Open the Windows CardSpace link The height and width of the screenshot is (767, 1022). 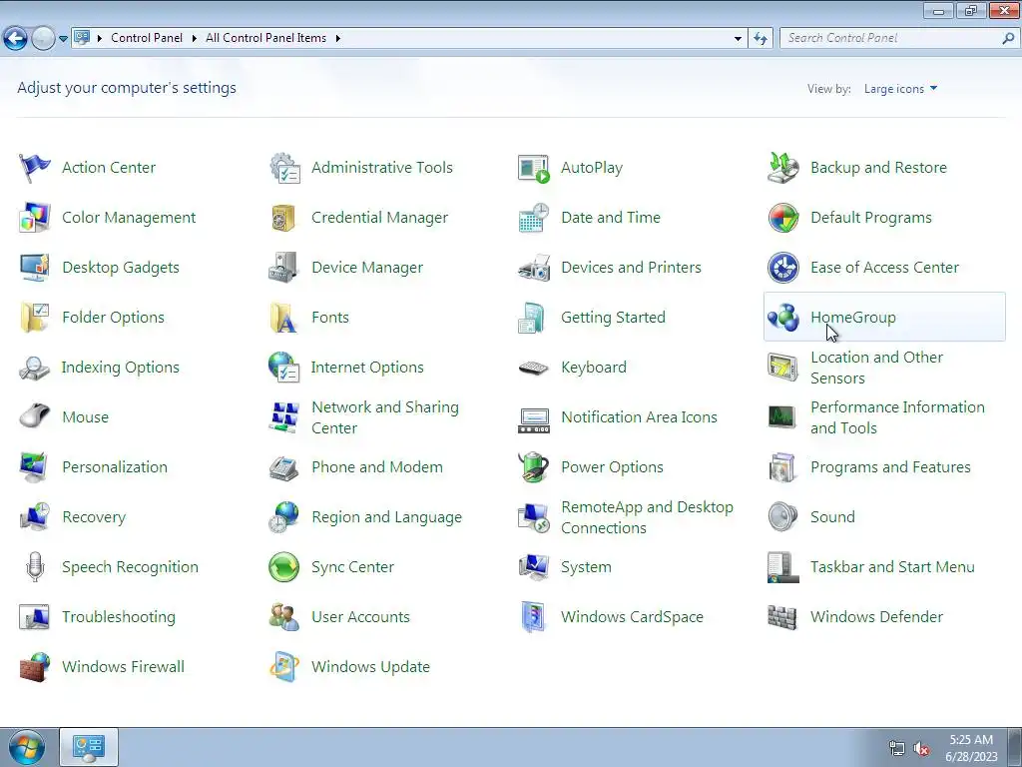pos(632,617)
